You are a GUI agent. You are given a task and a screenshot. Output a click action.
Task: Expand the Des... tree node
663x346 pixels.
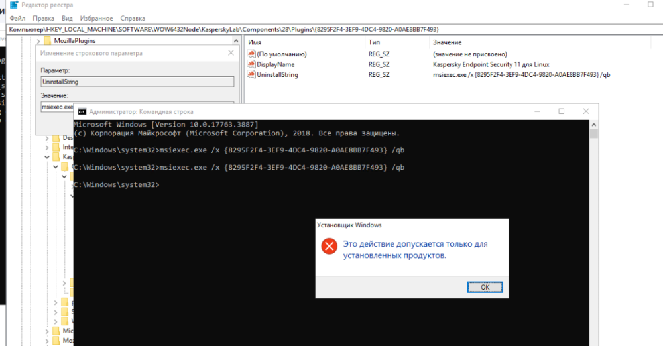[x=47, y=138]
